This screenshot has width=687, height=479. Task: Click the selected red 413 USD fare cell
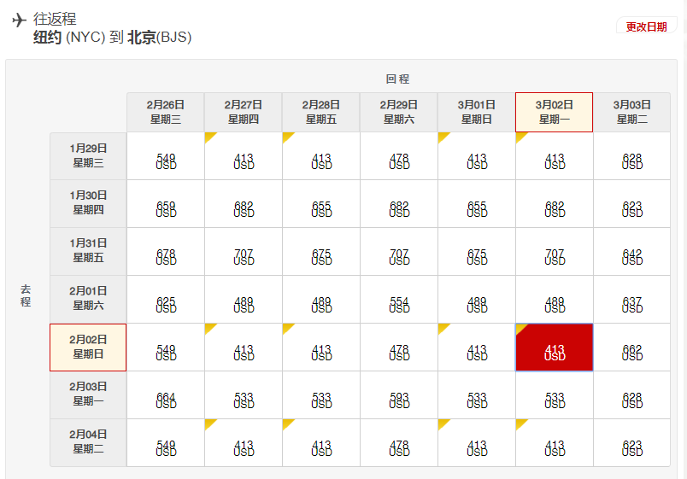pyautogui.click(x=555, y=348)
